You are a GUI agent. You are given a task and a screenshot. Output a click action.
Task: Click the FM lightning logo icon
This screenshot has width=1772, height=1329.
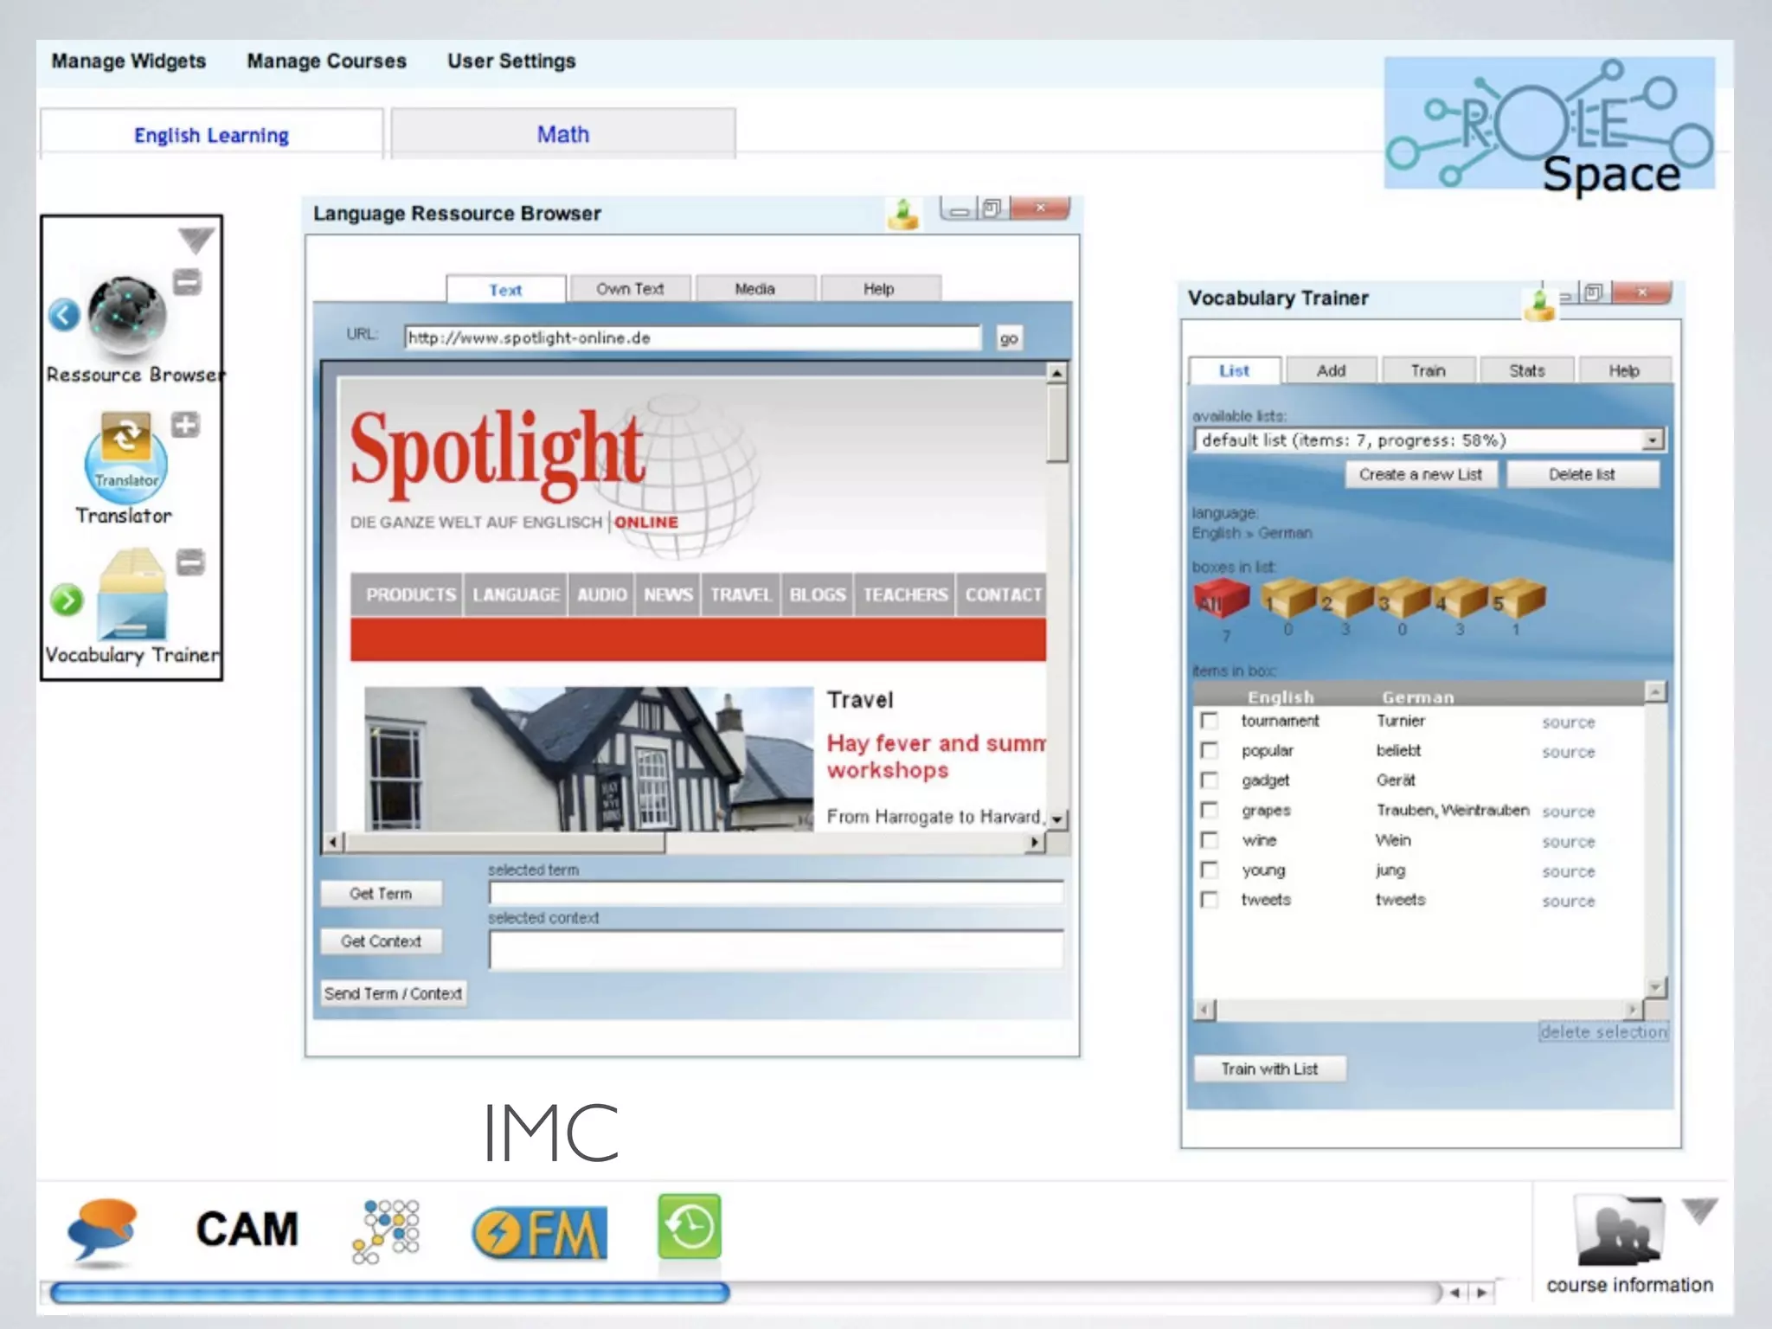[x=540, y=1232]
